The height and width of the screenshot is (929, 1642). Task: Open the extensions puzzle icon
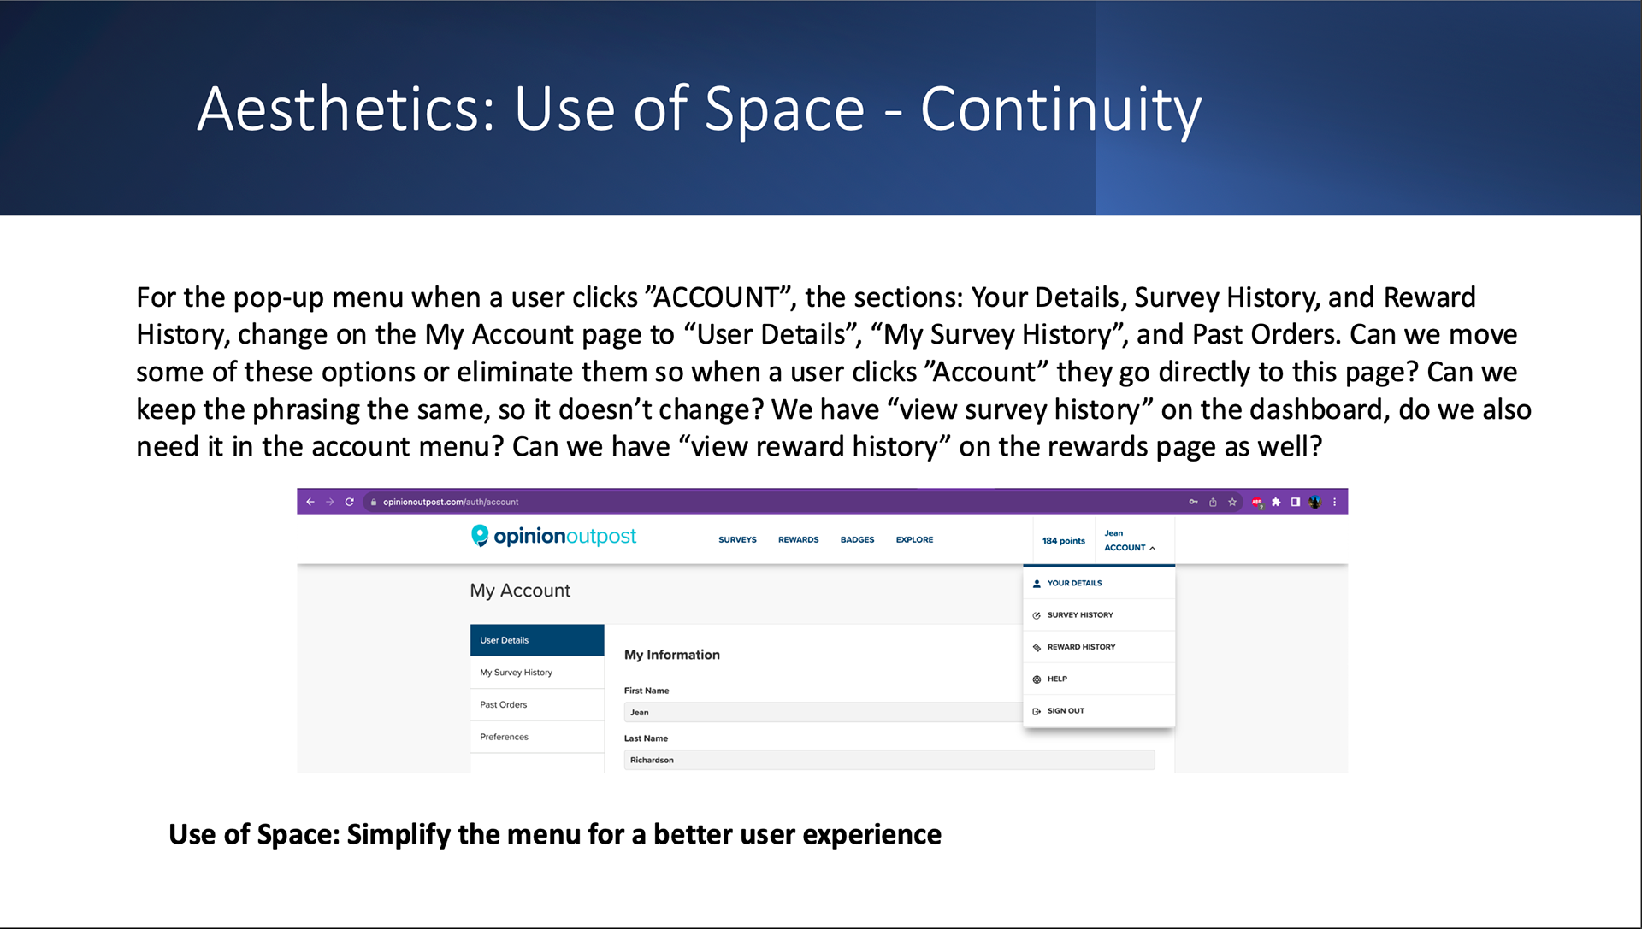pos(1276,502)
